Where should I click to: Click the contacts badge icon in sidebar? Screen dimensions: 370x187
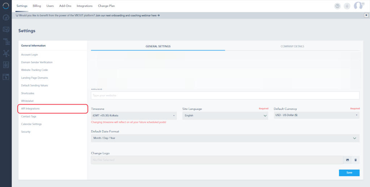[x=6, y=65]
